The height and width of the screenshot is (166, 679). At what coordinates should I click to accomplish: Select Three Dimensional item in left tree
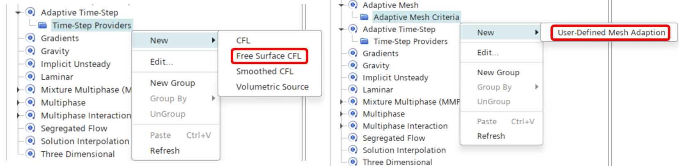pyautogui.click(x=78, y=154)
